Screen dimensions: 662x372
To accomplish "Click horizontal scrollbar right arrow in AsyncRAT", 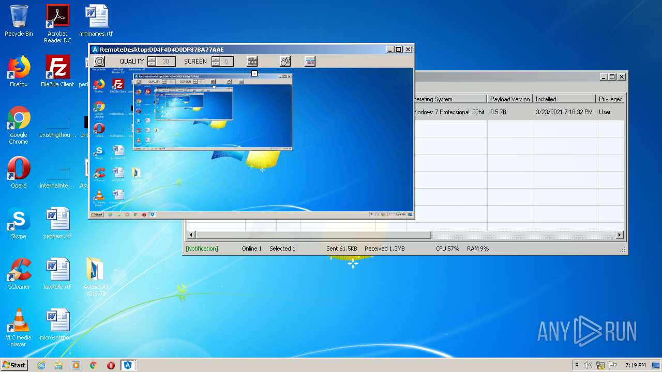I will point(620,235).
